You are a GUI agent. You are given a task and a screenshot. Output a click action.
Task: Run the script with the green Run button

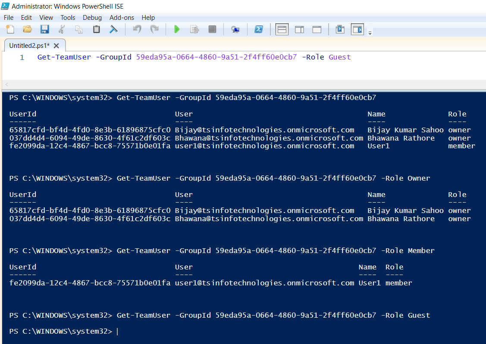click(177, 29)
